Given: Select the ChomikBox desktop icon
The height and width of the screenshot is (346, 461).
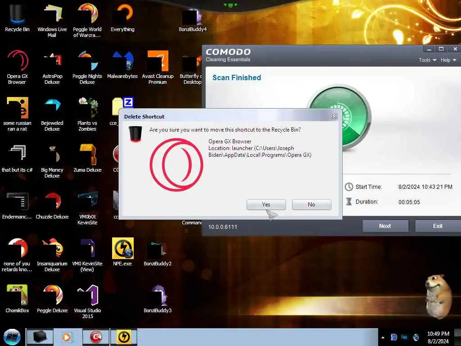Looking at the screenshot, I should (17, 298).
